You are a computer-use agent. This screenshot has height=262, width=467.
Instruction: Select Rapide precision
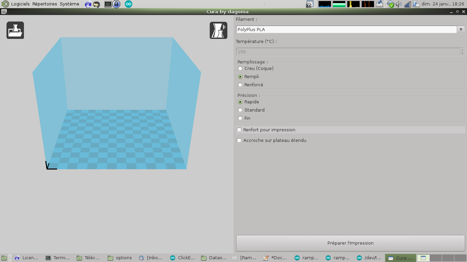(249, 102)
